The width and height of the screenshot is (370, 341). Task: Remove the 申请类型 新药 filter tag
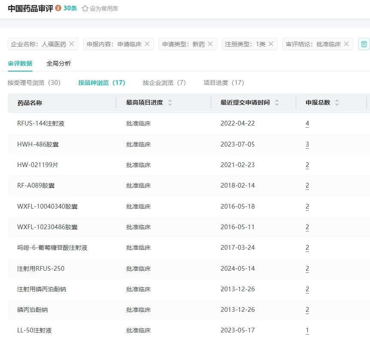[210, 44]
